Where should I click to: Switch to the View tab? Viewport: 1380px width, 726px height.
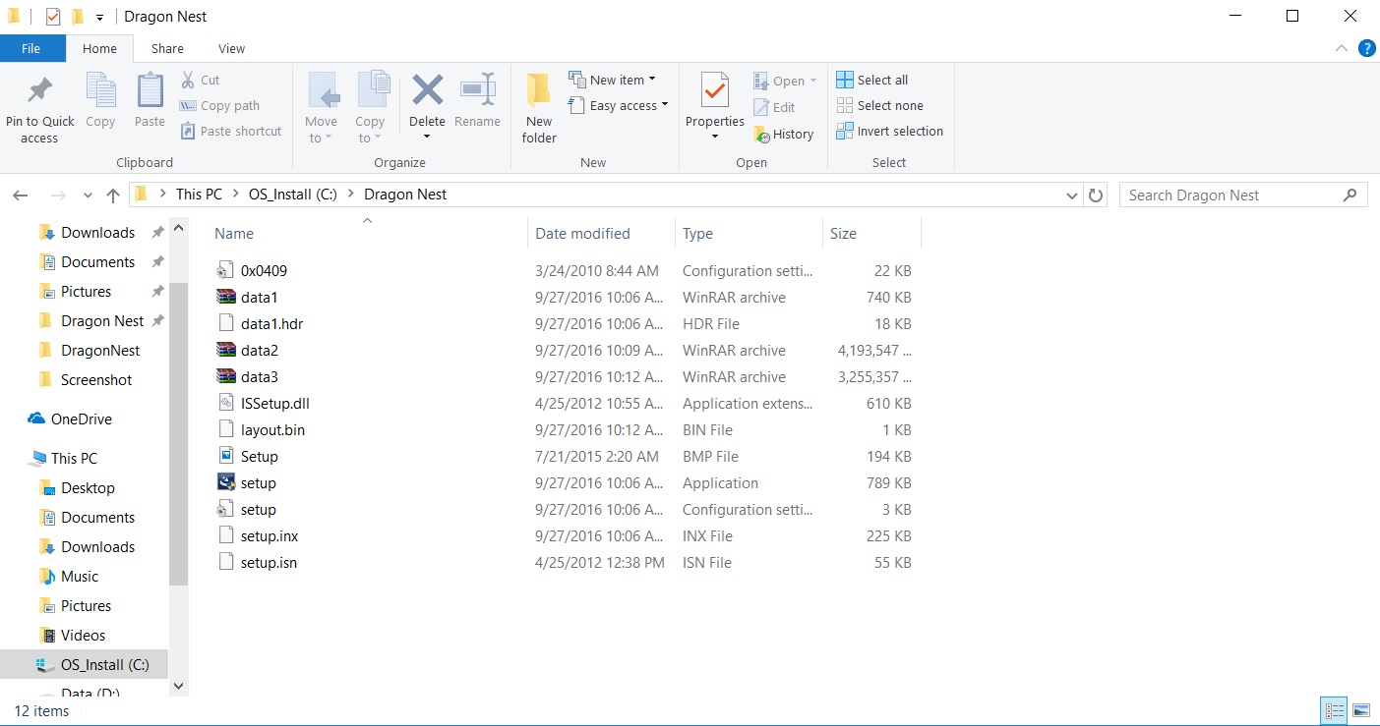[232, 48]
